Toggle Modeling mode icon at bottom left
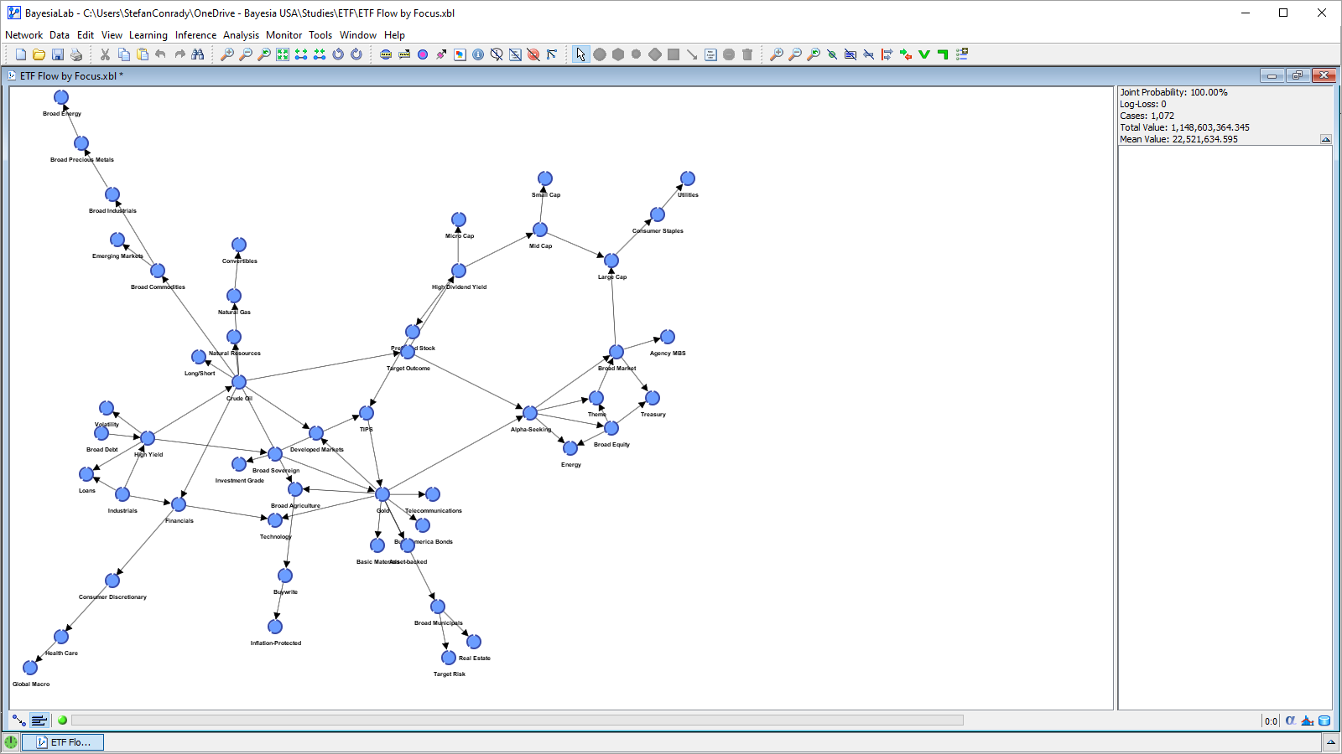The image size is (1342, 754). coord(18,720)
